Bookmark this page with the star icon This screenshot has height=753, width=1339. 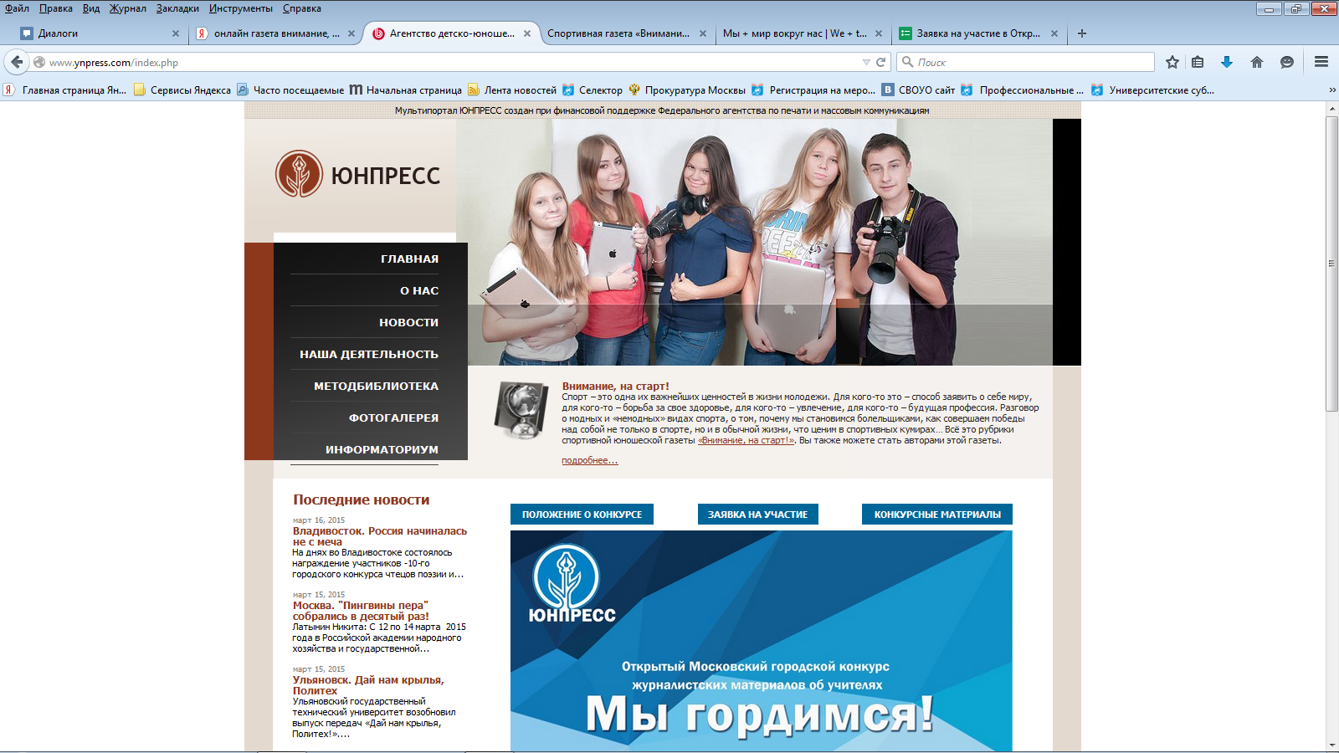click(x=1172, y=62)
